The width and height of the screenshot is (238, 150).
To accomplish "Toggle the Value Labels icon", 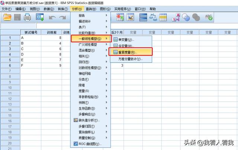I will pos(176,17).
